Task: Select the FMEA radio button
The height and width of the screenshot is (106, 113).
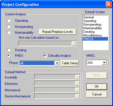Action: click(x=9, y=56)
